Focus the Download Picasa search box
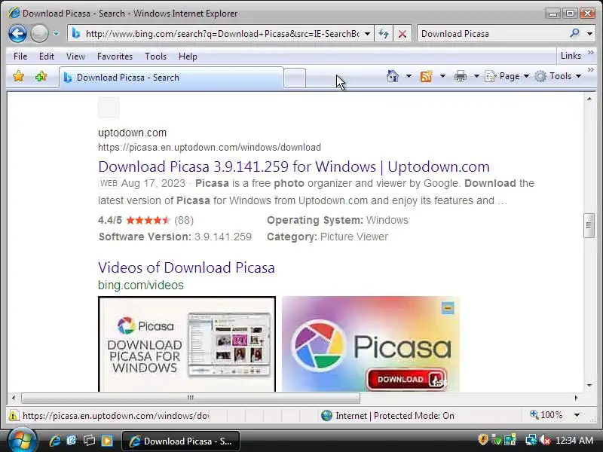 493,34
